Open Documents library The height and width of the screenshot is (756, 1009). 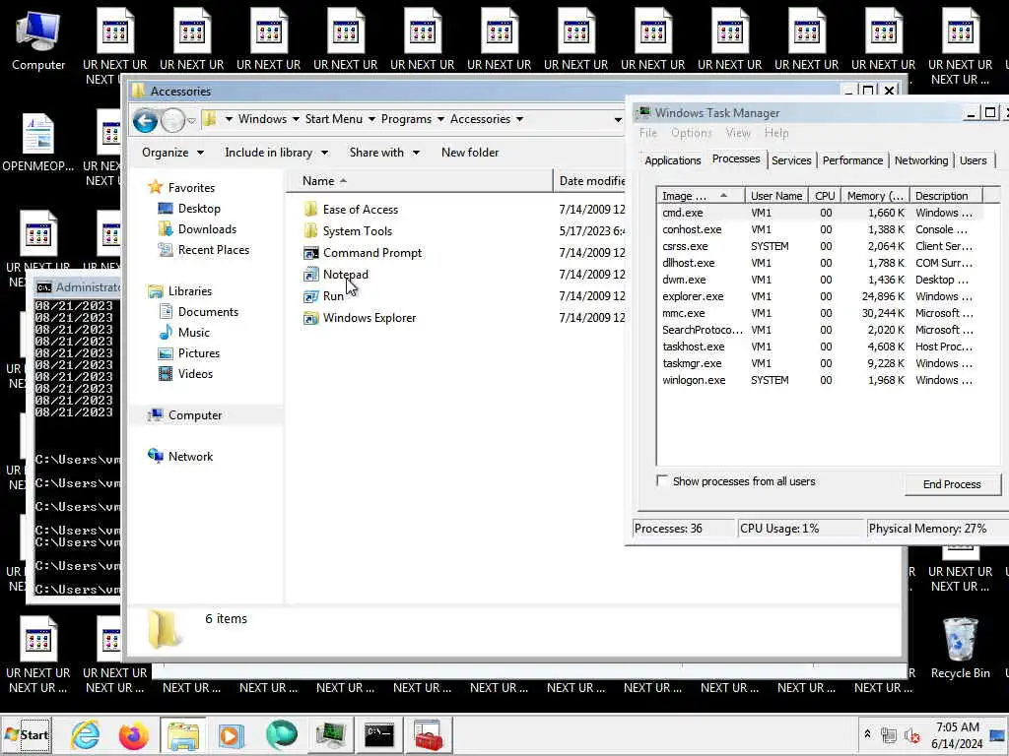click(x=199, y=312)
